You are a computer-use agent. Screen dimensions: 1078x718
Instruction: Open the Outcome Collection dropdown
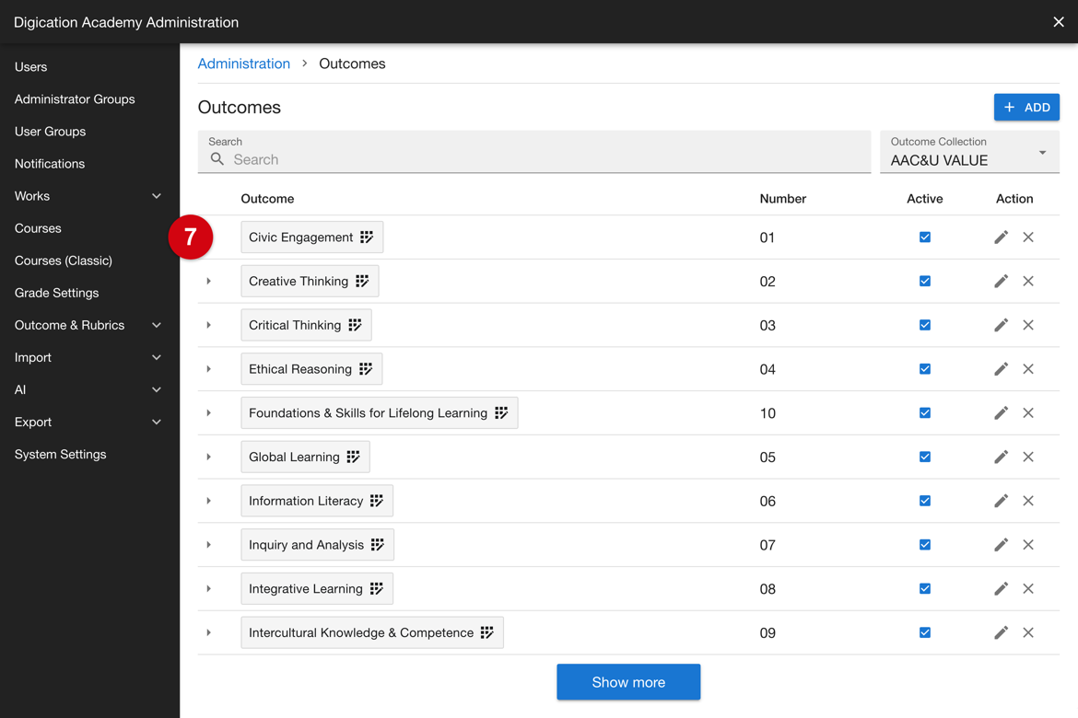tap(969, 152)
